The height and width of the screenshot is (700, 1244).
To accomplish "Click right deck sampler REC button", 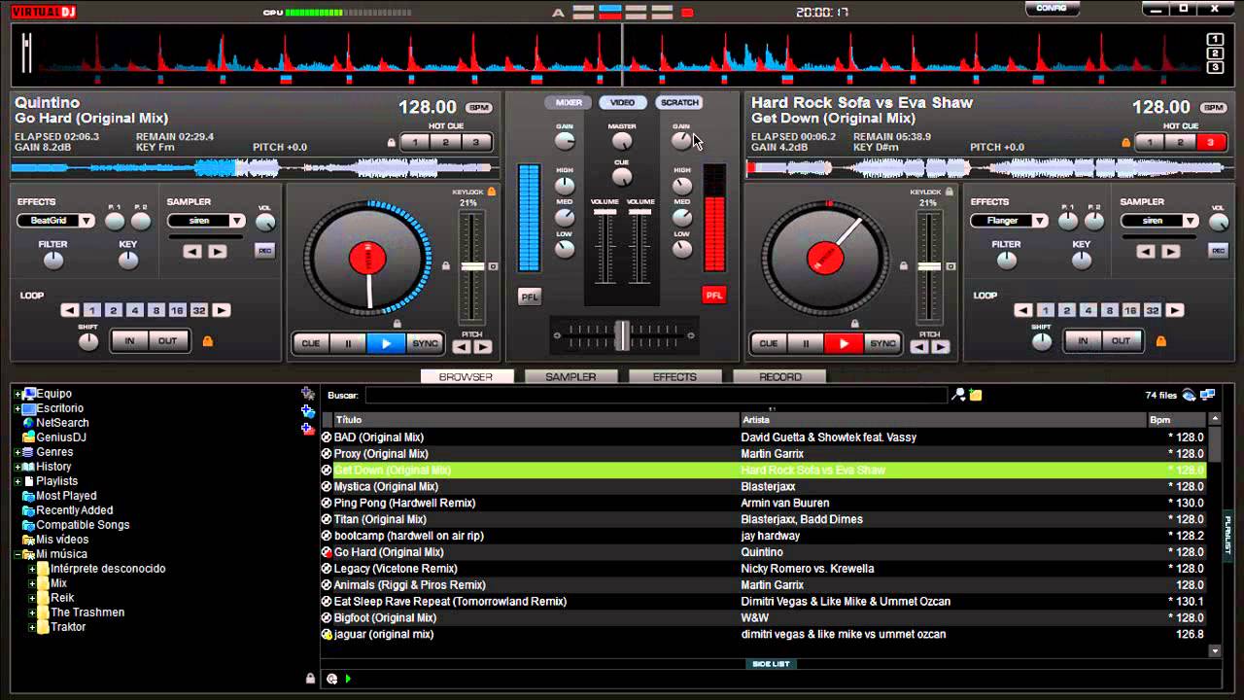I will [1218, 251].
